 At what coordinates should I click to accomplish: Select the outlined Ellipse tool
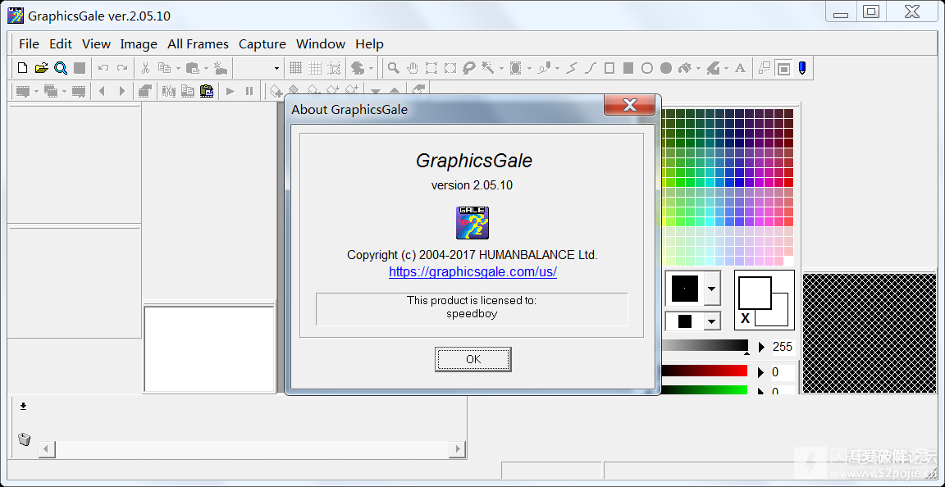[646, 68]
